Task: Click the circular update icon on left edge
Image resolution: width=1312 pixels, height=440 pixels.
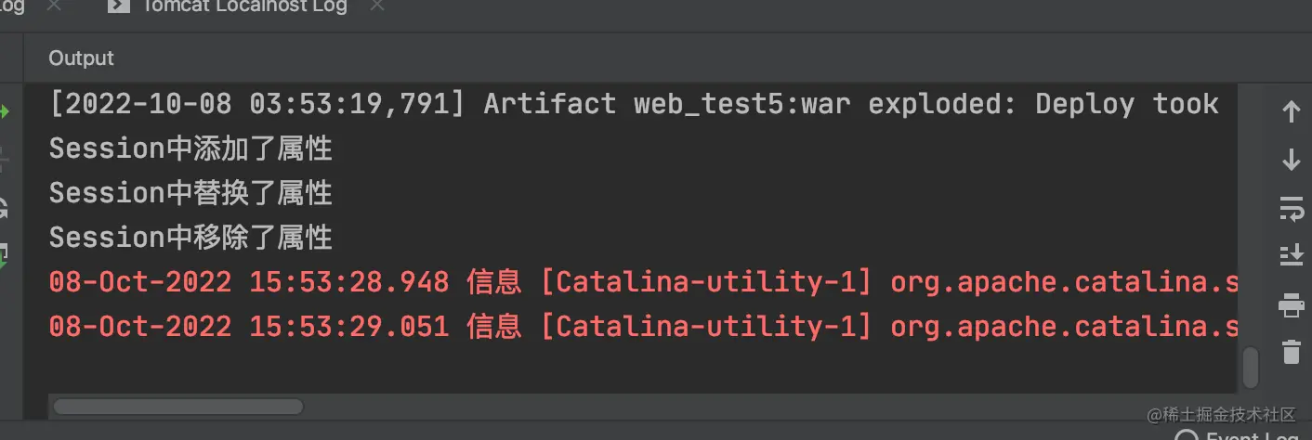Action: point(4,208)
